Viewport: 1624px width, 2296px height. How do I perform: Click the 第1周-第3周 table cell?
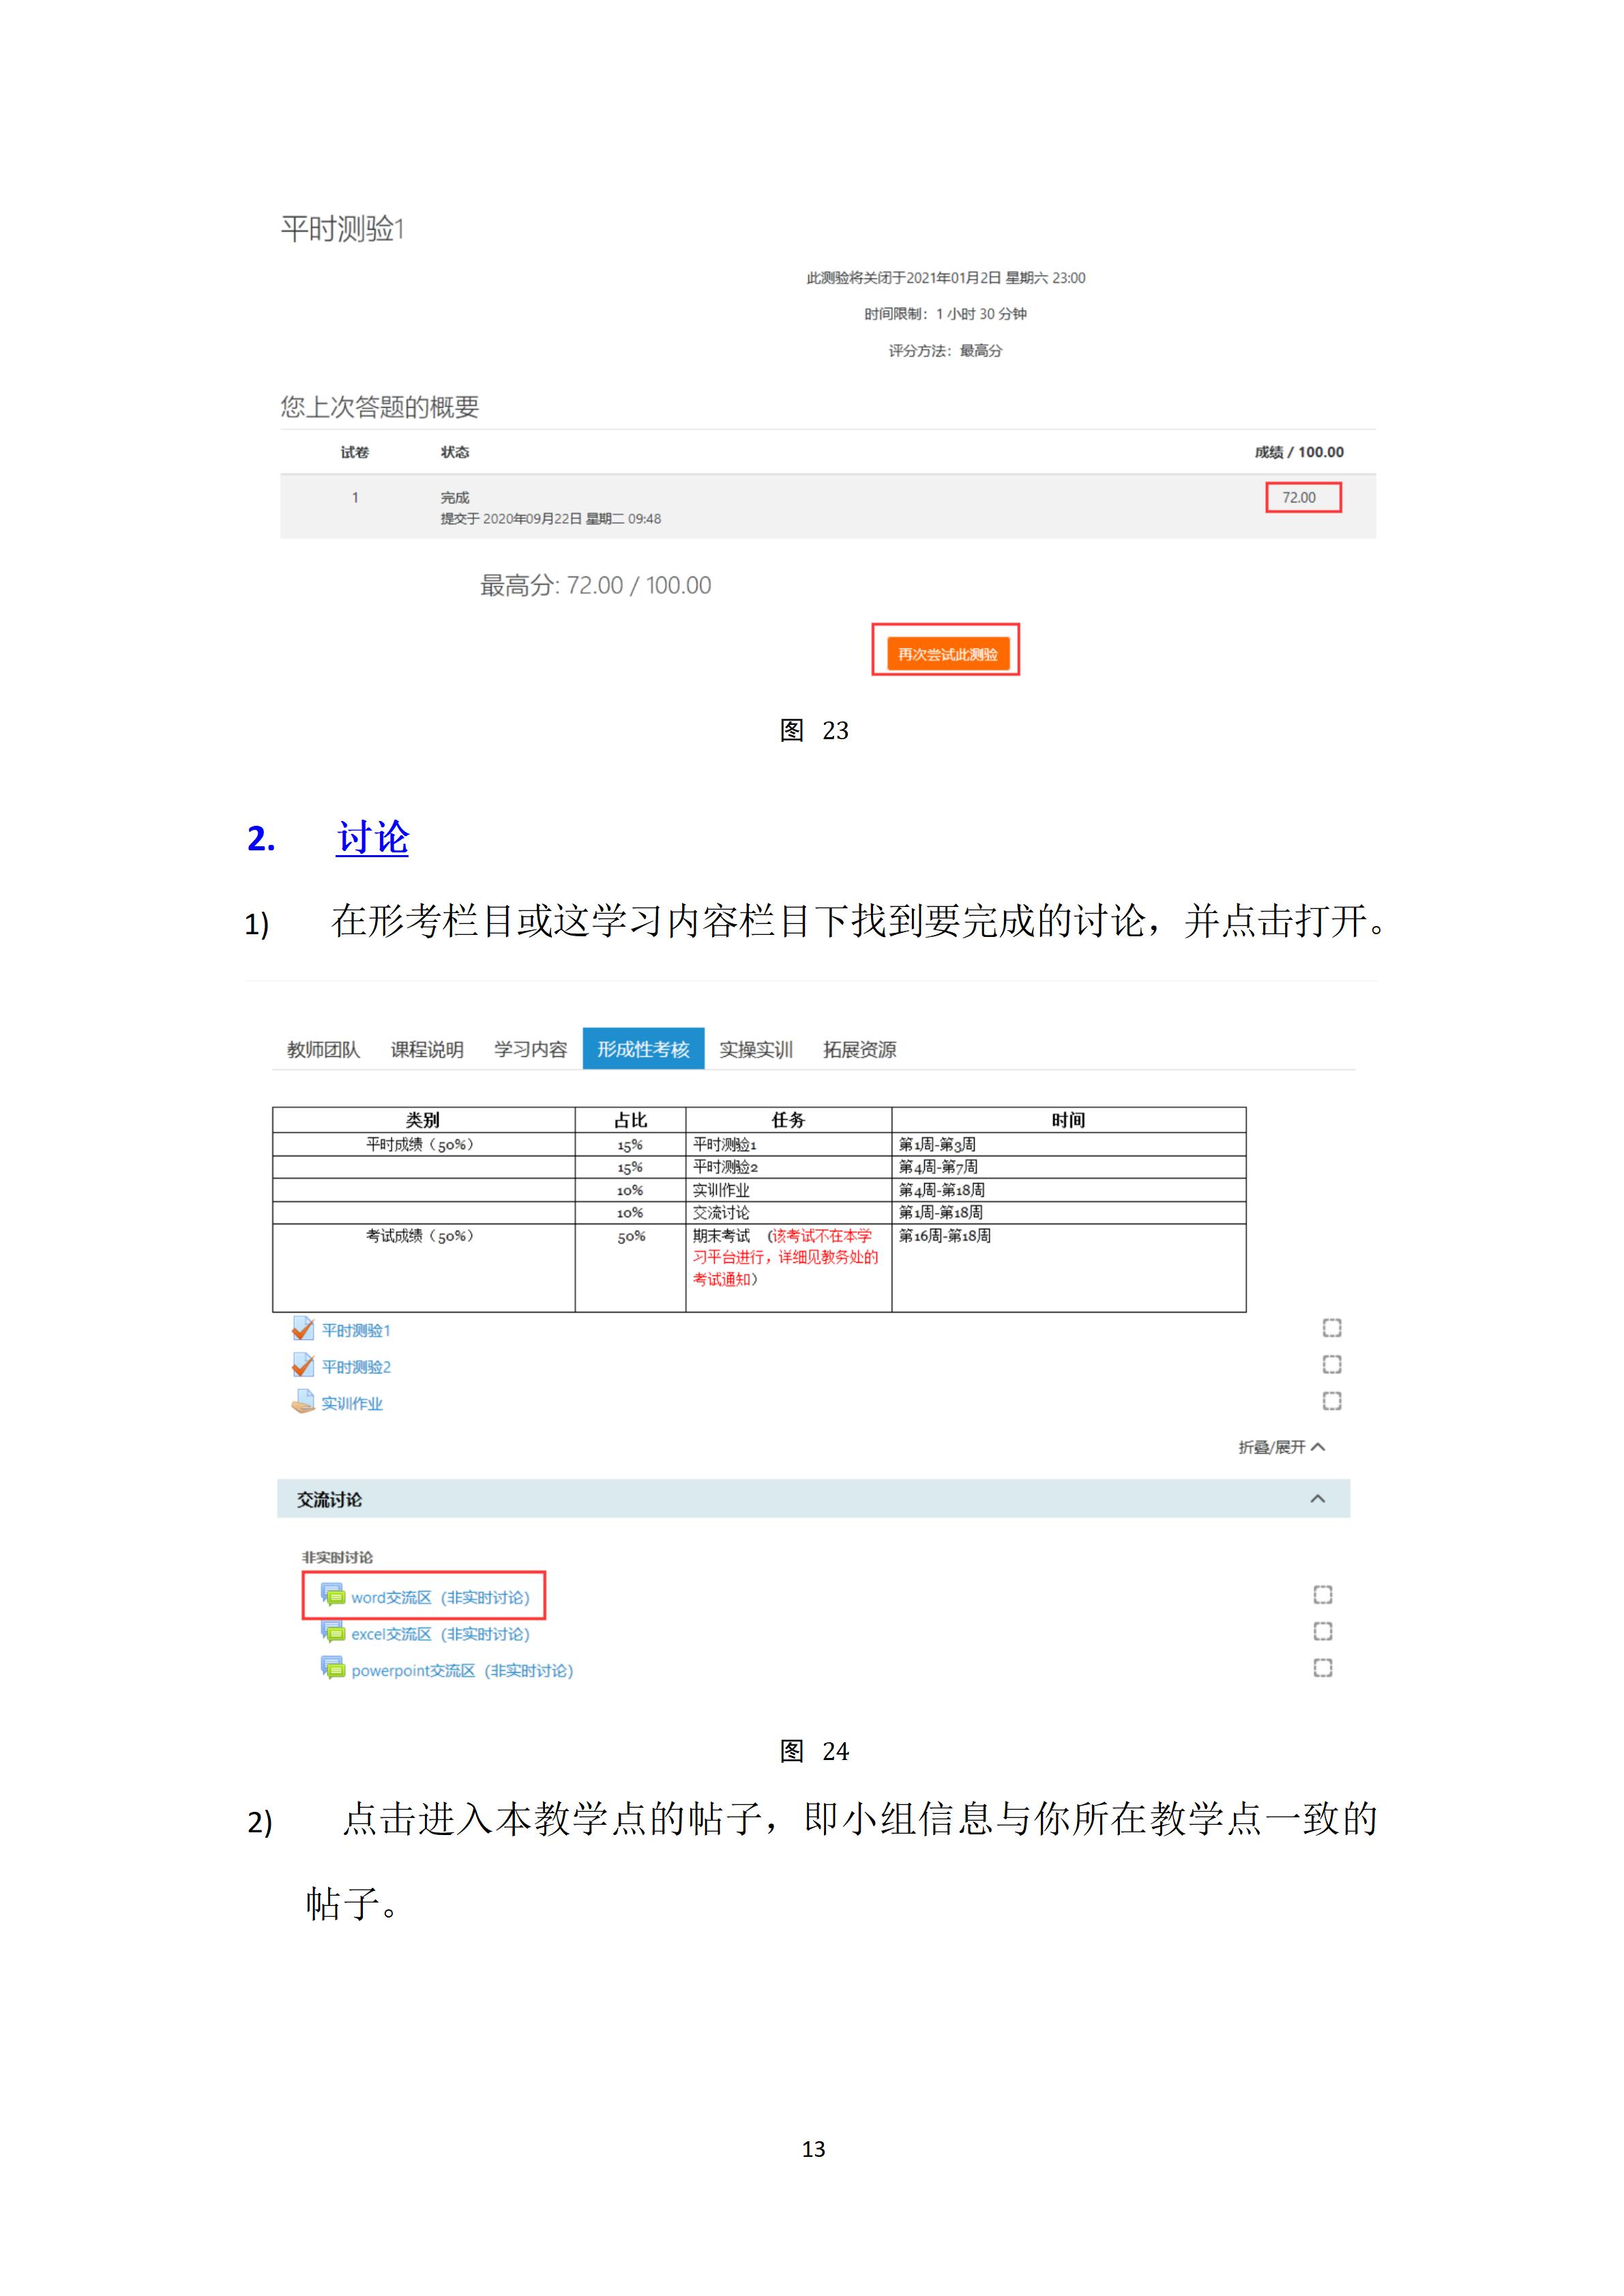1068,1144
